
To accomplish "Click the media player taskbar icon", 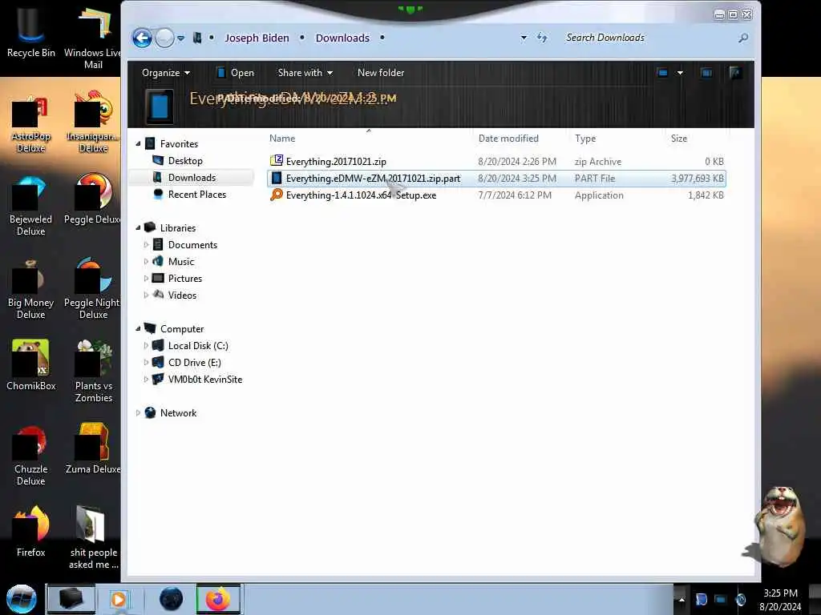I will pos(119,599).
